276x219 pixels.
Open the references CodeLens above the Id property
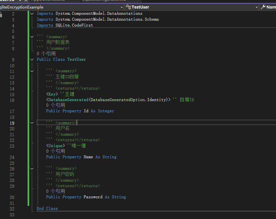[55, 105]
